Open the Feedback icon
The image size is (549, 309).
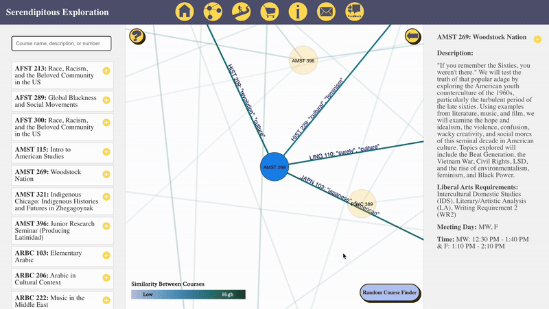click(355, 12)
